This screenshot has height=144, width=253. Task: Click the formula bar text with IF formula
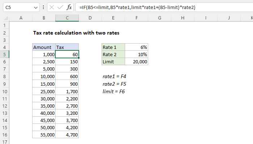(x=137, y=8)
